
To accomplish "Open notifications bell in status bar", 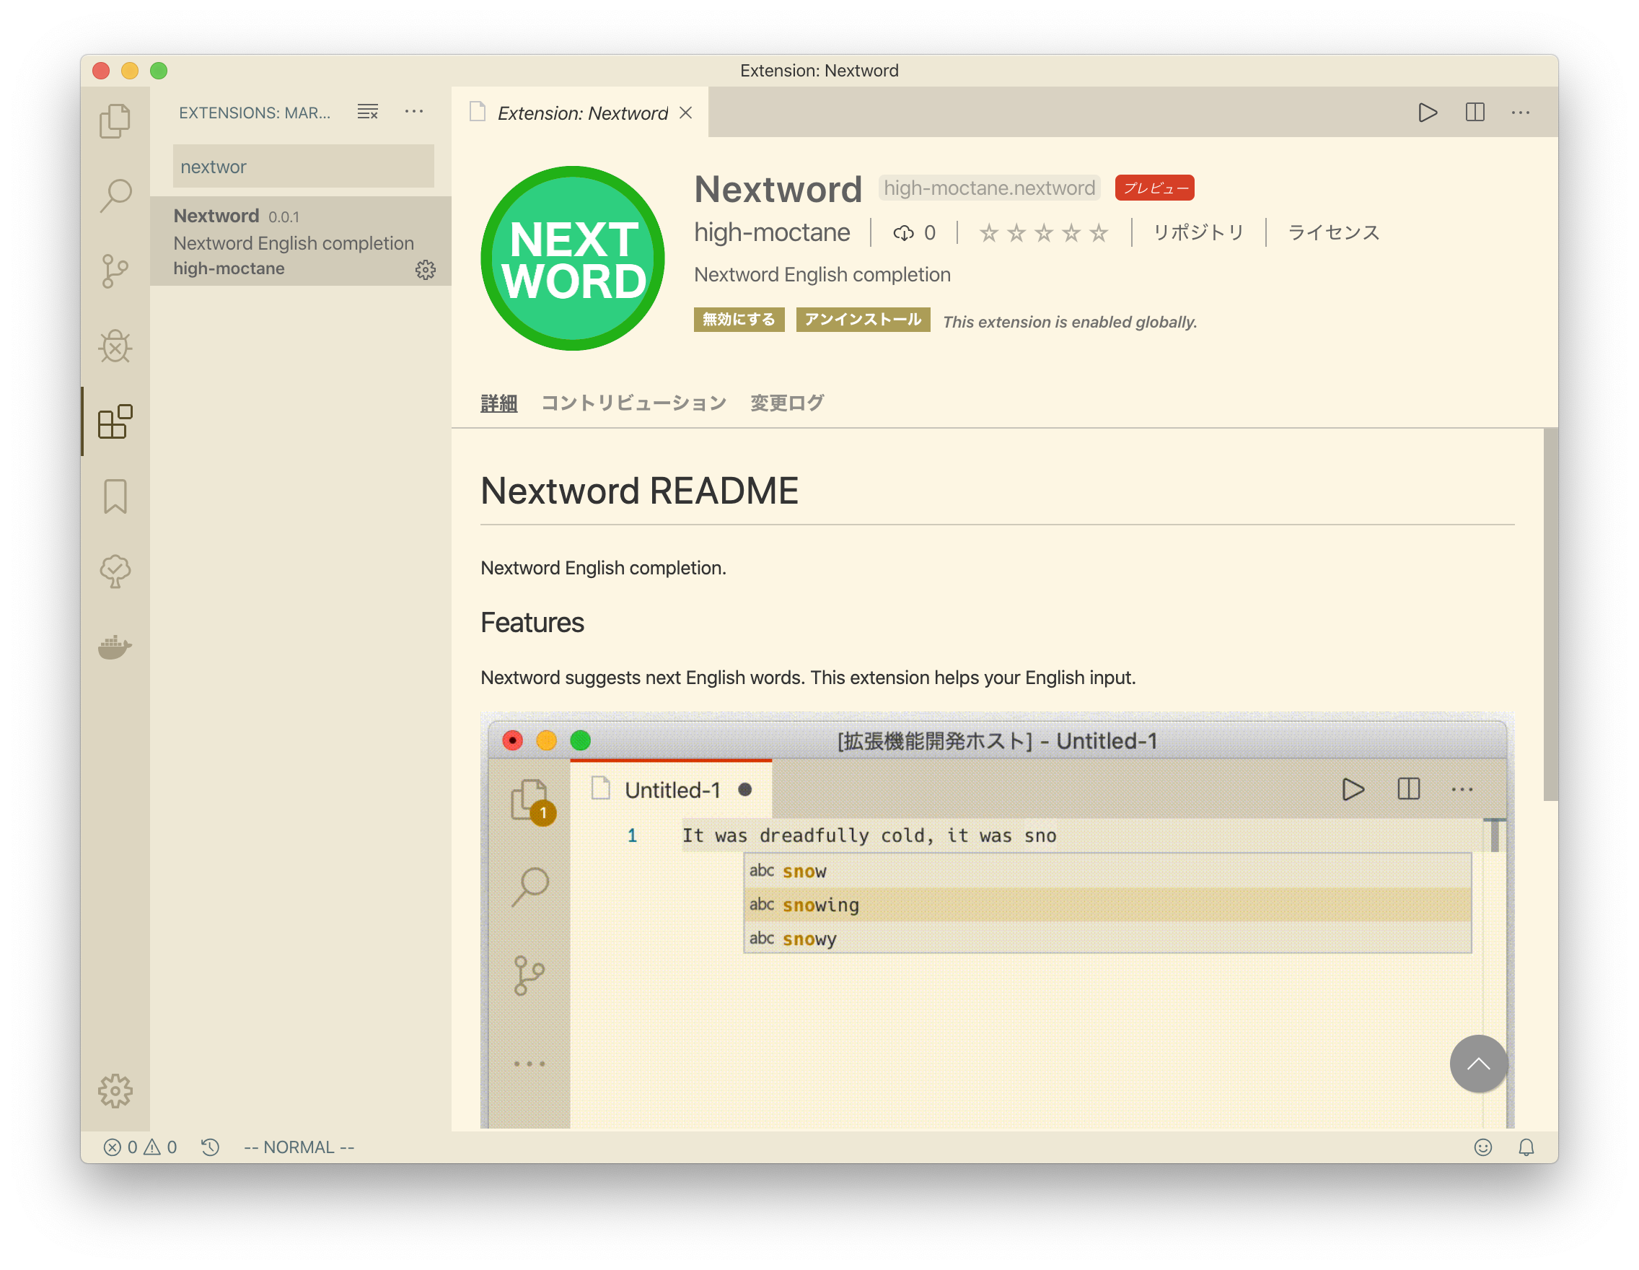I will [1526, 1147].
